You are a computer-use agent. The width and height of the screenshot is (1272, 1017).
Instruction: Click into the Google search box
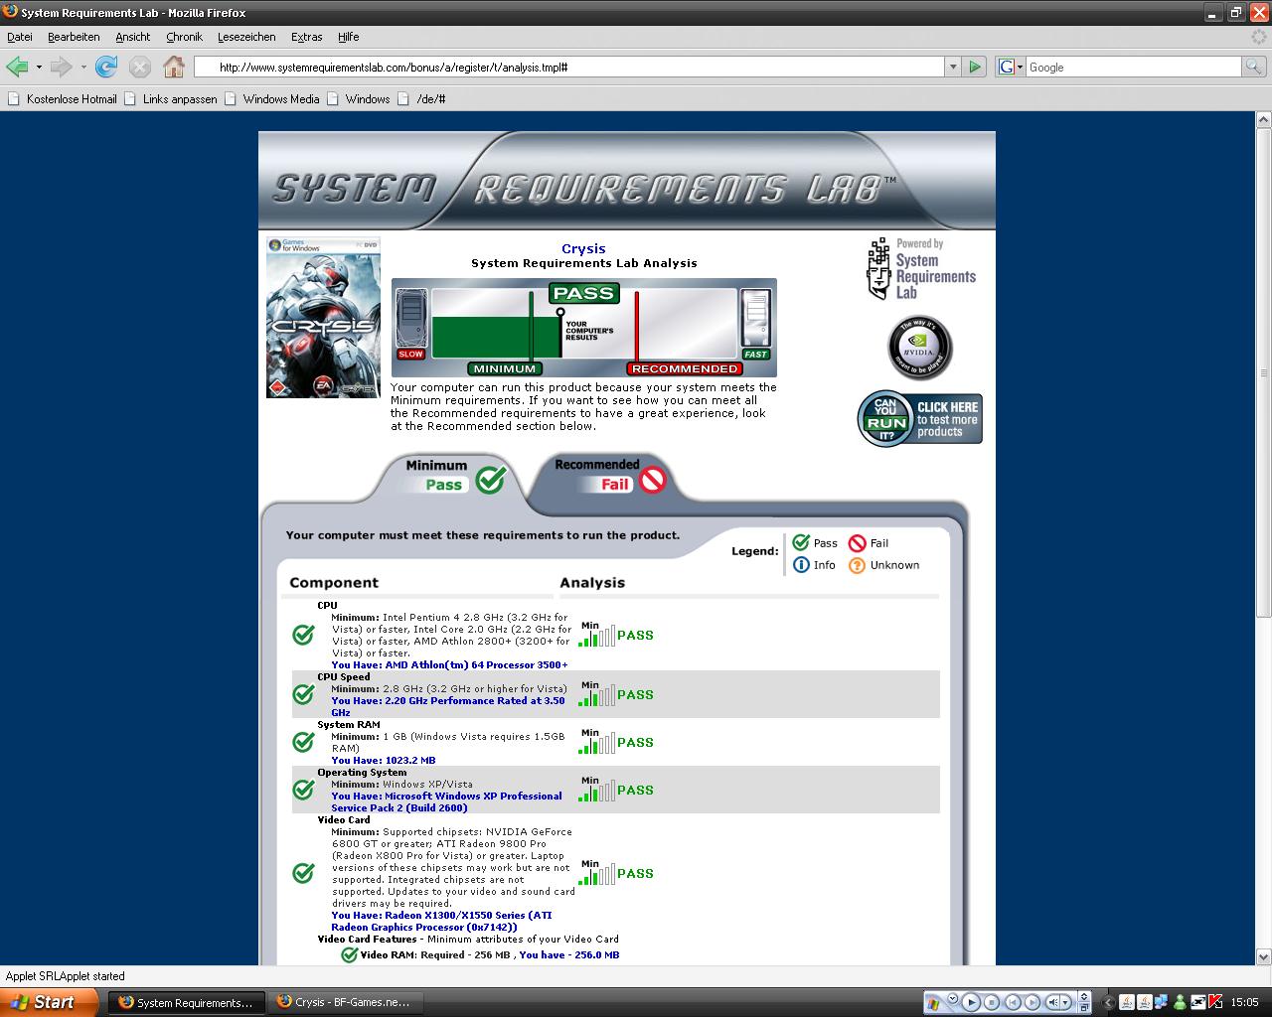1134,67
